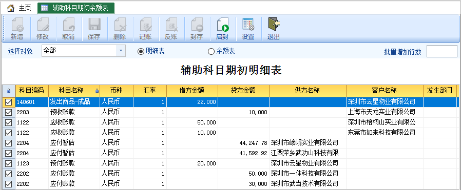Click the 客户名称 column header
Image resolution: width=461 pixels, height=190 pixels.
click(x=385, y=91)
